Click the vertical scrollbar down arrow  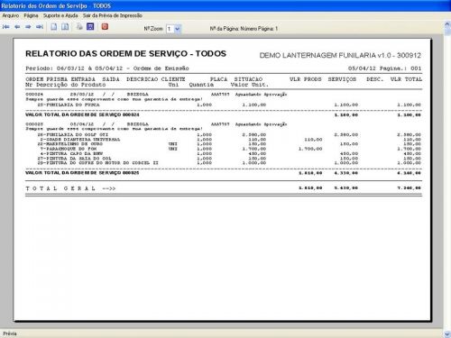pyautogui.click(x=447, y=334)
